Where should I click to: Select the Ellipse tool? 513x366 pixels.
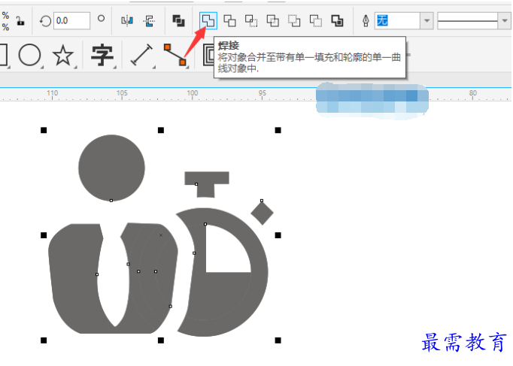[30, 55]
